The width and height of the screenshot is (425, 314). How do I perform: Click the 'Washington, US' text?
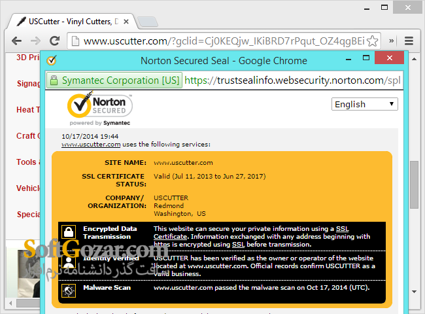pyautogui.click(x=180, y=214)
